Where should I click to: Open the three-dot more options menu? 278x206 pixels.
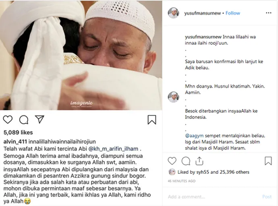click(x=269, y=13)
